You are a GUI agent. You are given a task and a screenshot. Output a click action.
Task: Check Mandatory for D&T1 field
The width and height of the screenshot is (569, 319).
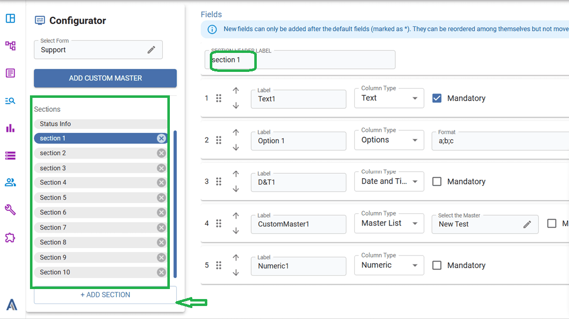coord(437,182)
